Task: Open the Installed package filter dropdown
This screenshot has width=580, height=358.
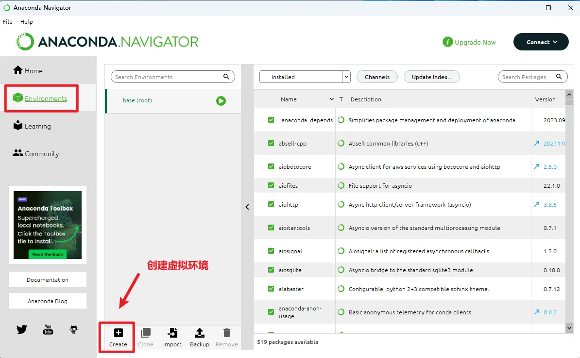Action: (305, 77)
